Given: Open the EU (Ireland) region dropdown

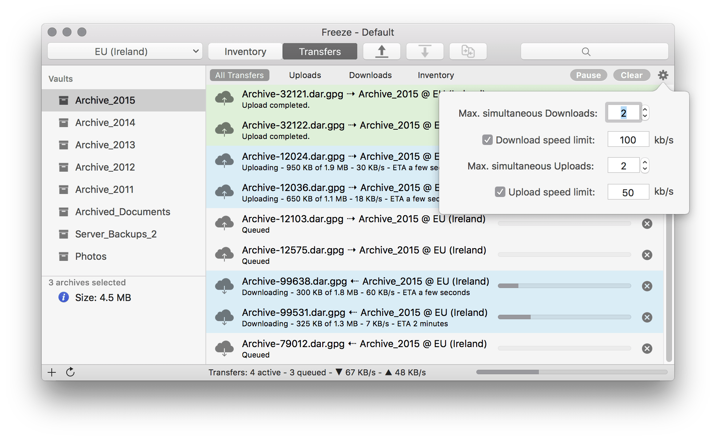Looking at the screenshot, I should pos(125,51).
